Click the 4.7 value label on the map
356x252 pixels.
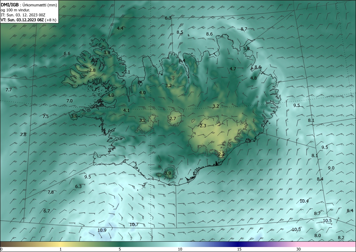pyautogui.click(x=233, y=69)
